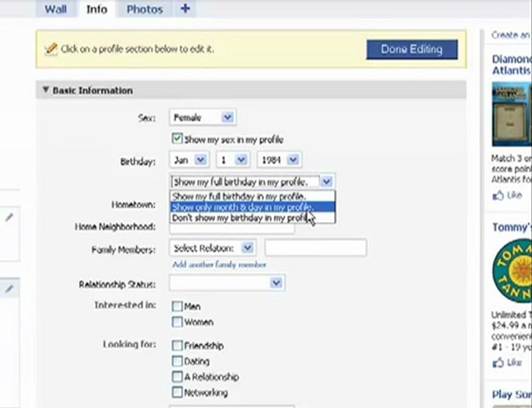
Task: Check Looking for A Relationship
Action: pos(177,376)
